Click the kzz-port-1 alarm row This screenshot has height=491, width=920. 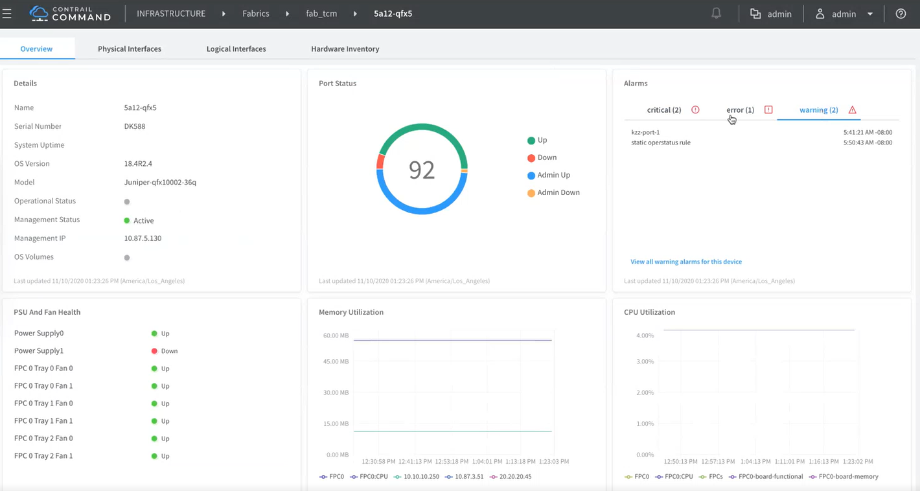(x=762, y=132)
